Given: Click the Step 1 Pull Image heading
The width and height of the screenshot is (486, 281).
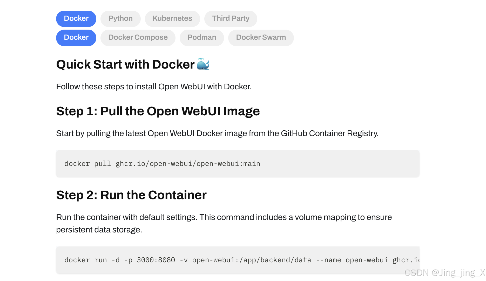Looking at the screenshot, I should point(158,111).
